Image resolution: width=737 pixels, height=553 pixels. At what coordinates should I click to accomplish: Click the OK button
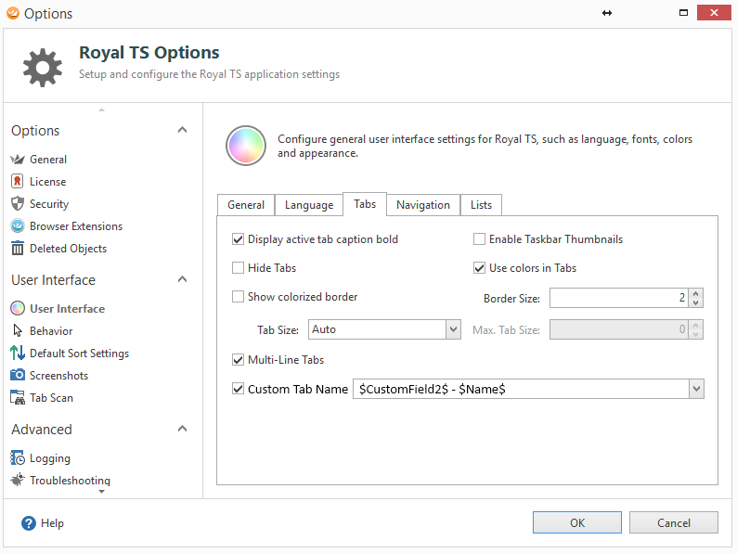click(x=577, y=522)
